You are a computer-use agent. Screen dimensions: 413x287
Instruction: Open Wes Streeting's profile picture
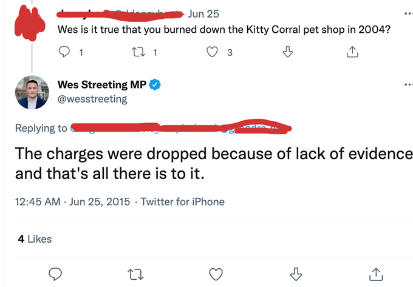[x=32, y=92]
